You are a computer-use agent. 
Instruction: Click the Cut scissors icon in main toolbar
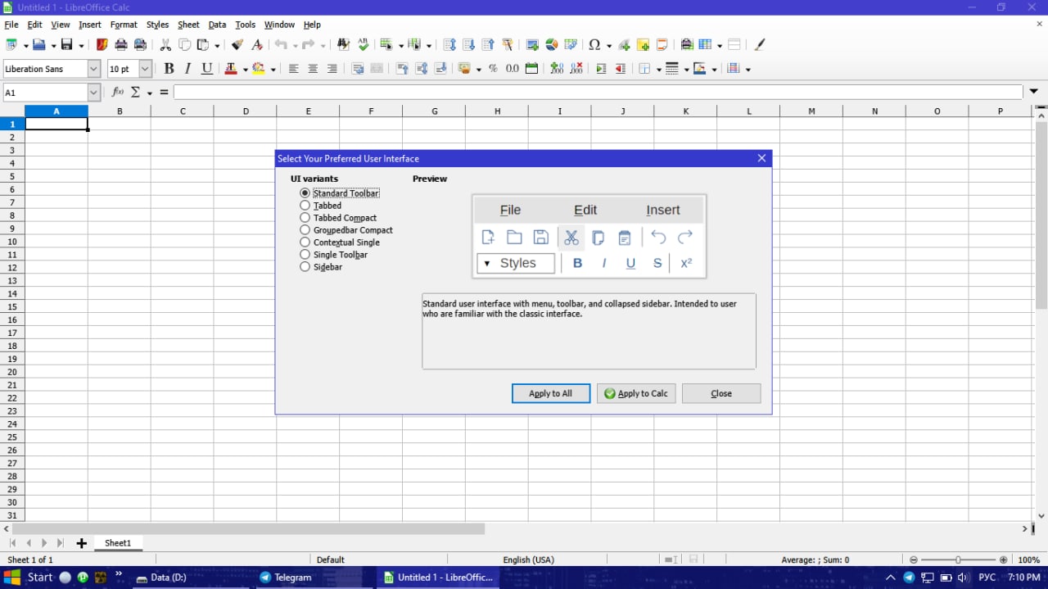(165, 45)
